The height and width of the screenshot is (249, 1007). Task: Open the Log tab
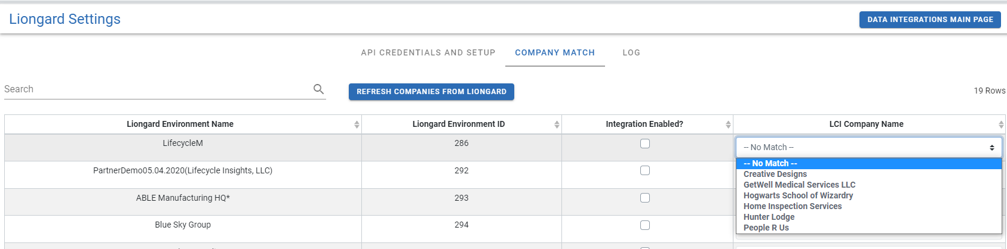(x=631, y=52)
